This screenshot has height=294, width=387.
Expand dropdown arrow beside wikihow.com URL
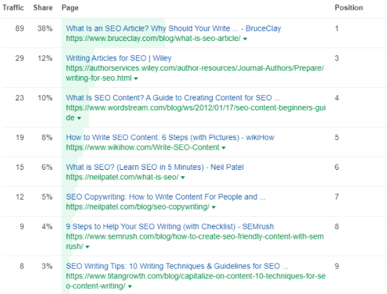[224, 148]
